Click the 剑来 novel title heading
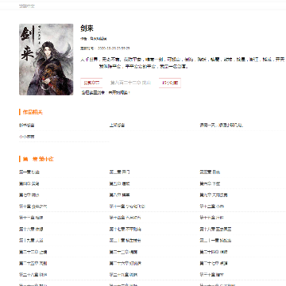The width and height of the screenshot is (286, 286). [x=87, y=29]
